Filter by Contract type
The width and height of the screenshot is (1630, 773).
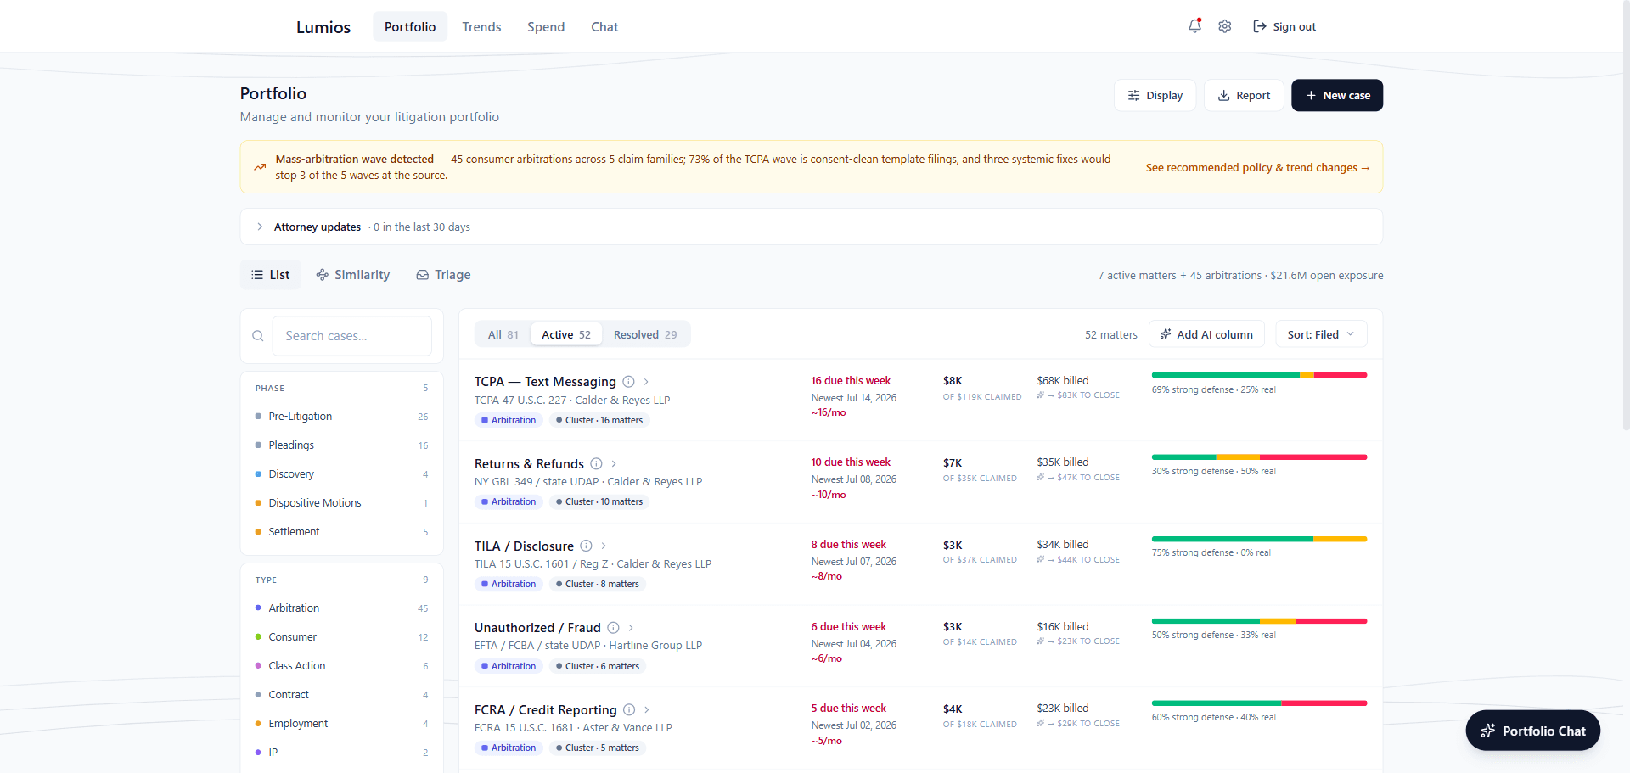tap(341, 695)
